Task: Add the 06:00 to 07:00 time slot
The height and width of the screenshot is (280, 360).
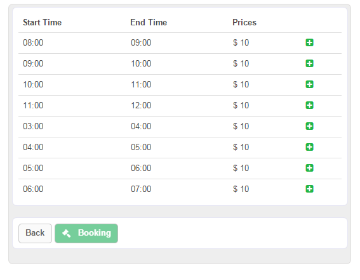Action: coord(309,189)
